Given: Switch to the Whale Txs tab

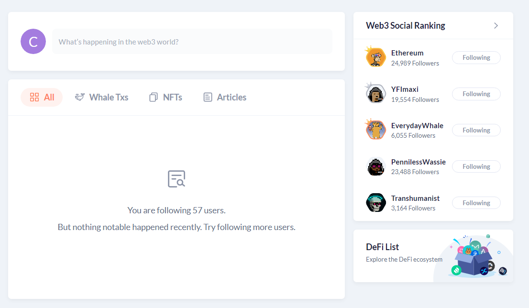Looking at the screenshot, I should pyautogui.click(x=101, y=97).
